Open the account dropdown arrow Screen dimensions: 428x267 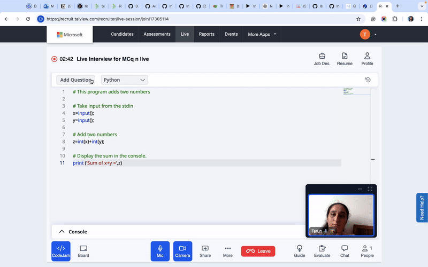click(376, 34)
